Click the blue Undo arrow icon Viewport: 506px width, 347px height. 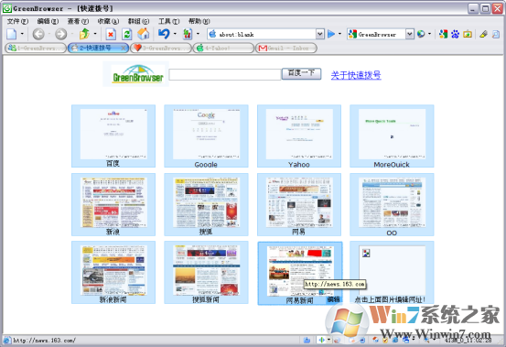click(x=164, y=34)
